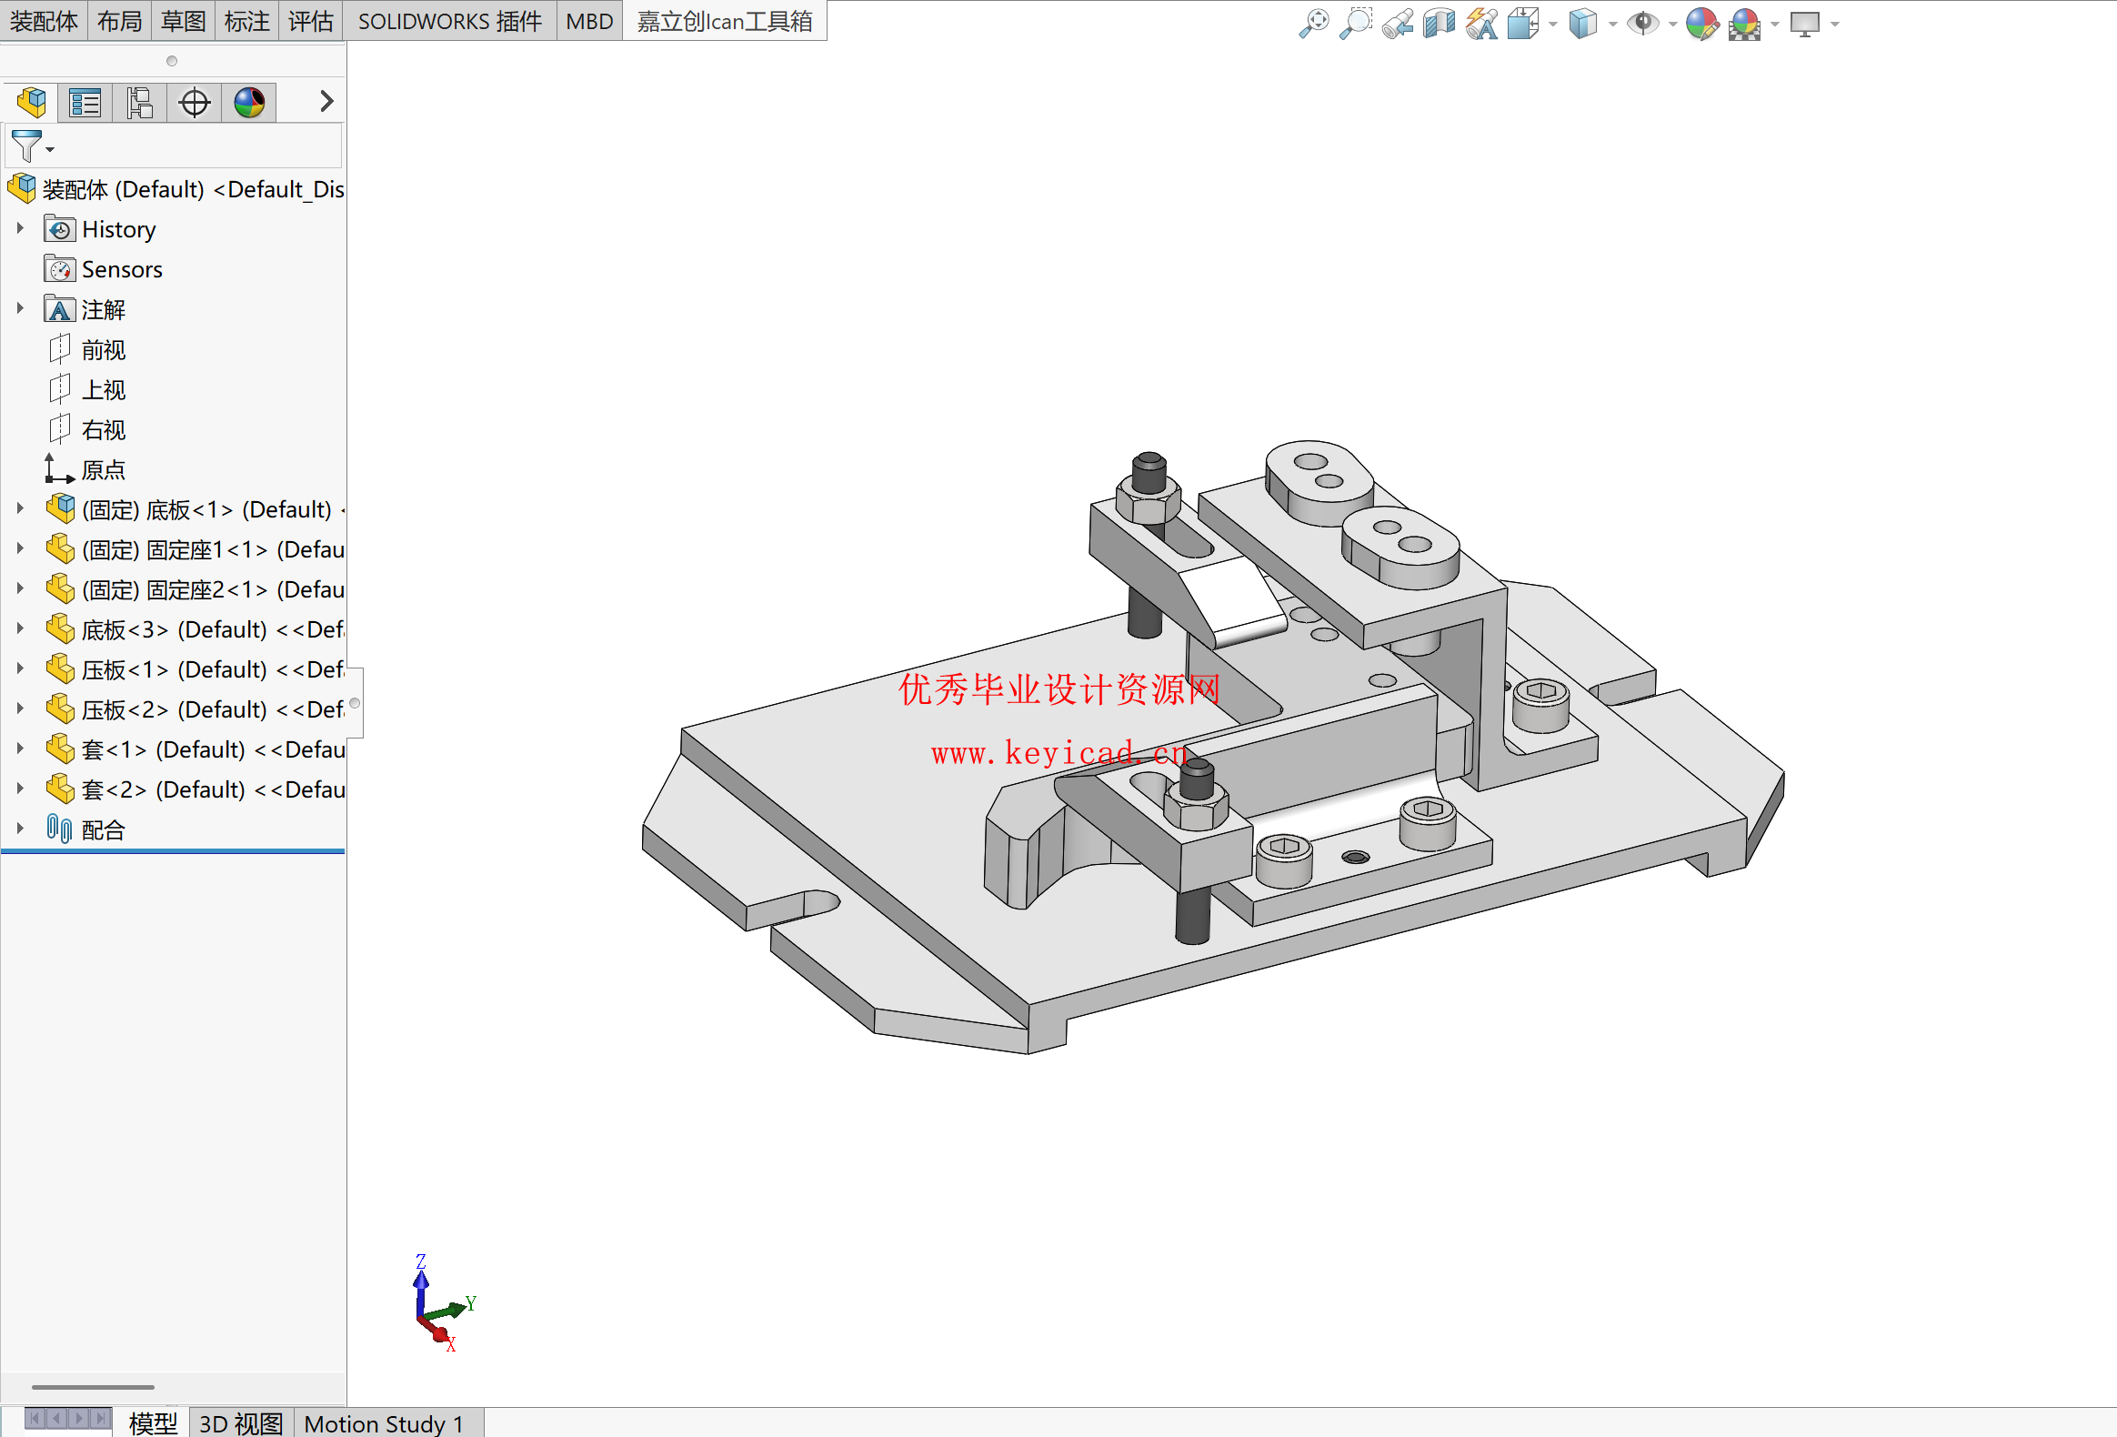Open the 草图 ribbon tab
Viewport: 2117px width, 1437px height.
click(183, 21)
